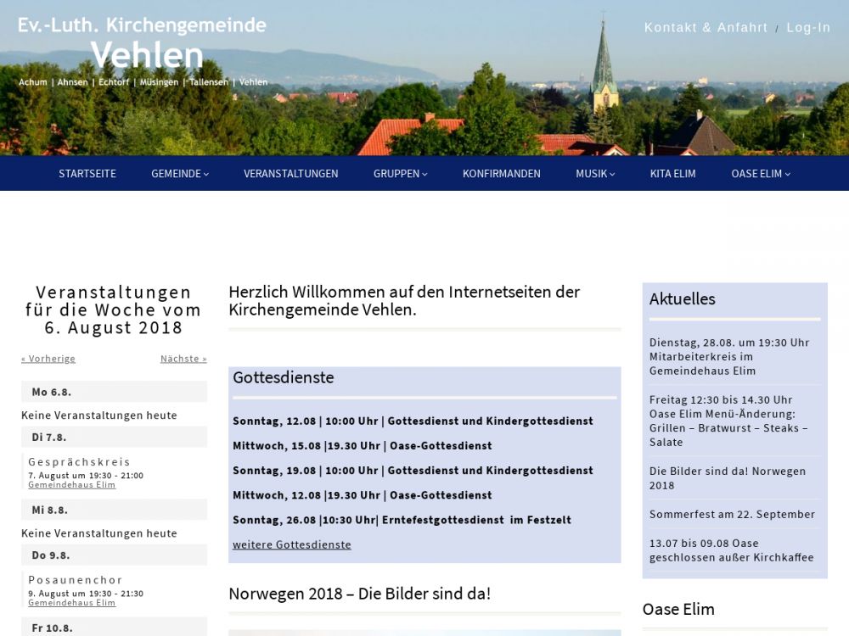The image size is (849, 636).
Task: Expand the Oase Elim dropdown menu
Action: (x=760, y=174)
